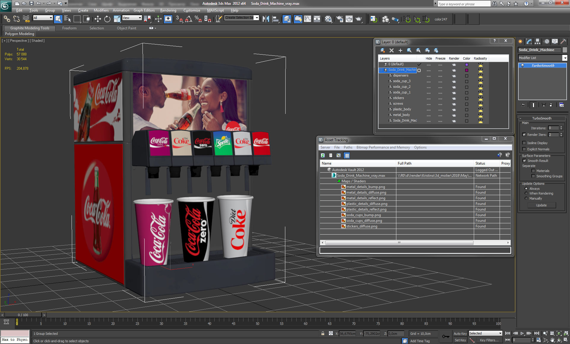Switch to the Freeform ribbon tab
Image resolution: width=570 pixels, height=344 pixels.
pos(69,28)
